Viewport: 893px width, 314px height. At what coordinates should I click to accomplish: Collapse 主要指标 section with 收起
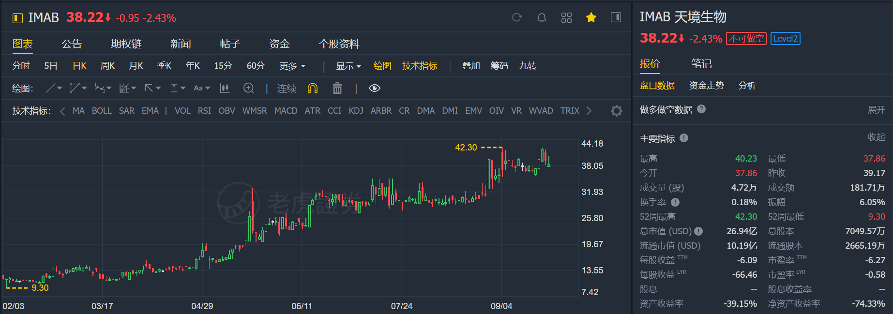[x=876, y=137]
